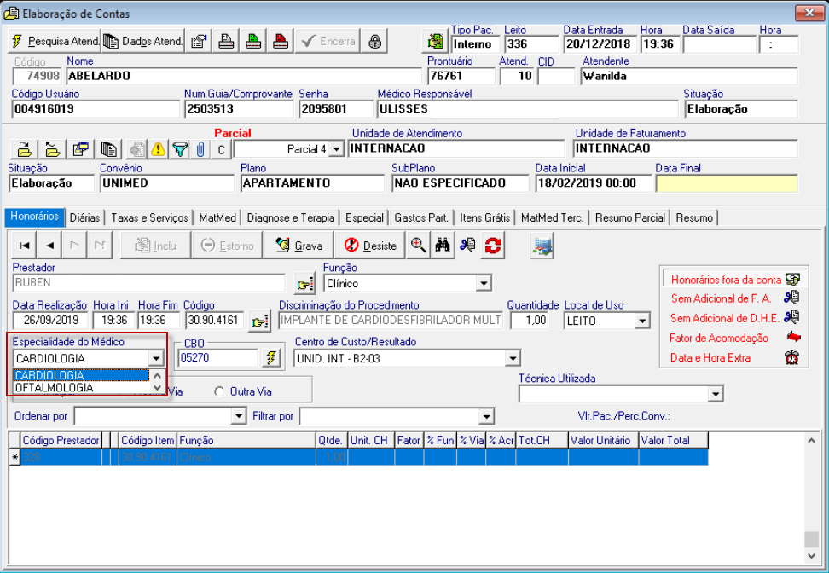Viewport: 829px width, 573px height.
Task: Select Outra Via radio button
Action: (x=219, y=391)
